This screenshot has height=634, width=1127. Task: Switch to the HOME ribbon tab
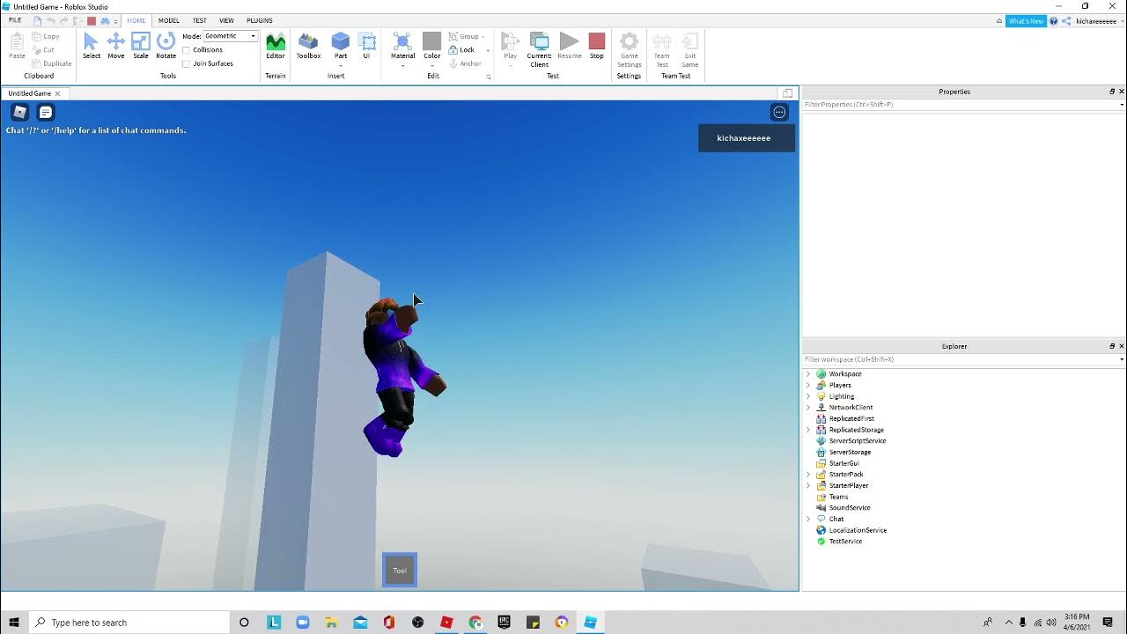pos(136,20)
